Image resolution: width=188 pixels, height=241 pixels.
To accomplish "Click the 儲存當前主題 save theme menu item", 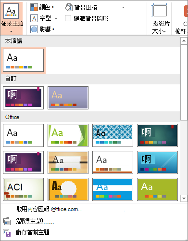I will pyautogui.click(x=37, y=232).
